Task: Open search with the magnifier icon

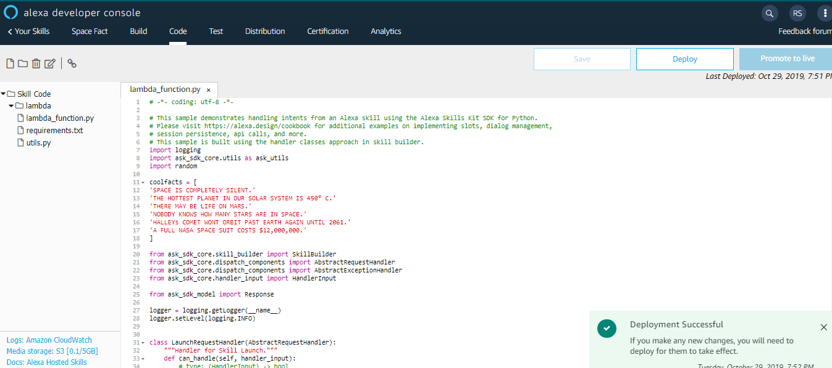Action: tap(769, 12)
